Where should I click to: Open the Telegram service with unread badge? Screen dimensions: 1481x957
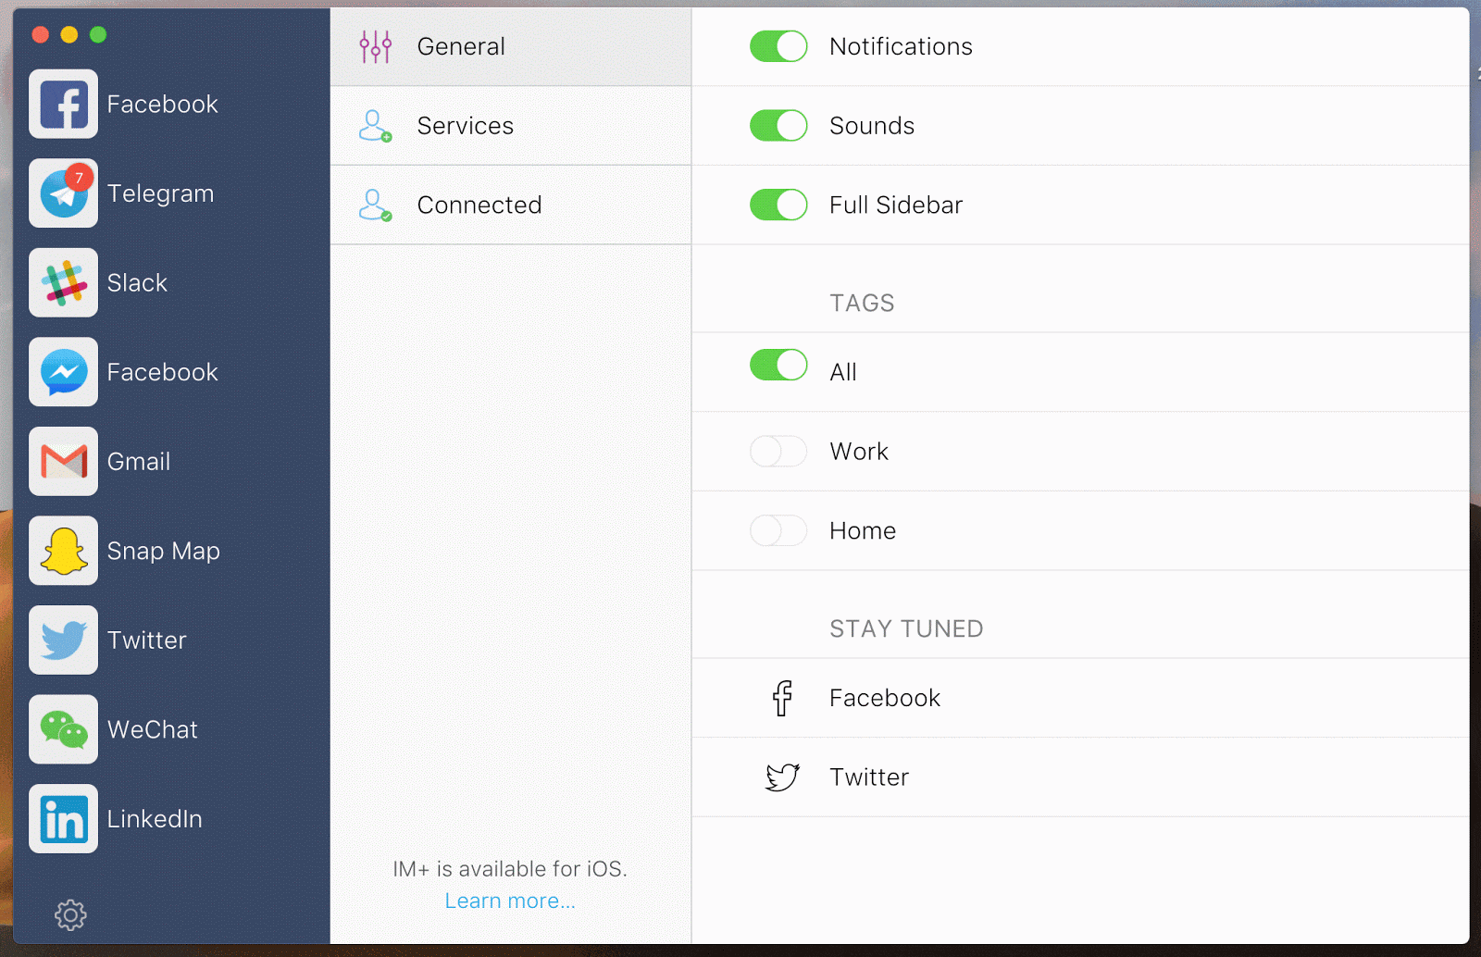pyautogui.click(x=63, y=193)
